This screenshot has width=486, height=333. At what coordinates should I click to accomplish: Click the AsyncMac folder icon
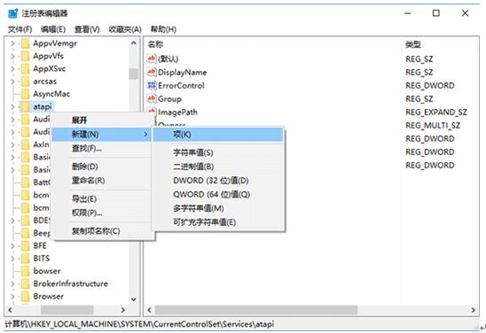(x=25, y=94)
